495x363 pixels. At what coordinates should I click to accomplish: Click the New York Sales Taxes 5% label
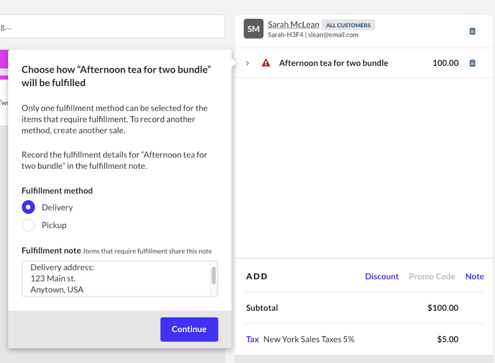[x=309, y=339]
